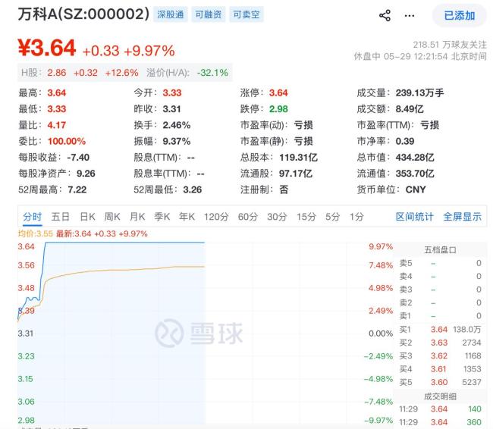
Task: Click the 52周最高 value 7.22
Action: pos(77,189)
